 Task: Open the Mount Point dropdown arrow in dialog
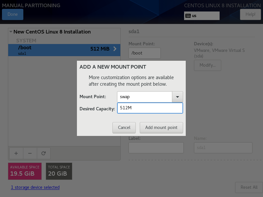pyautogui.click(x=177, y=97)
